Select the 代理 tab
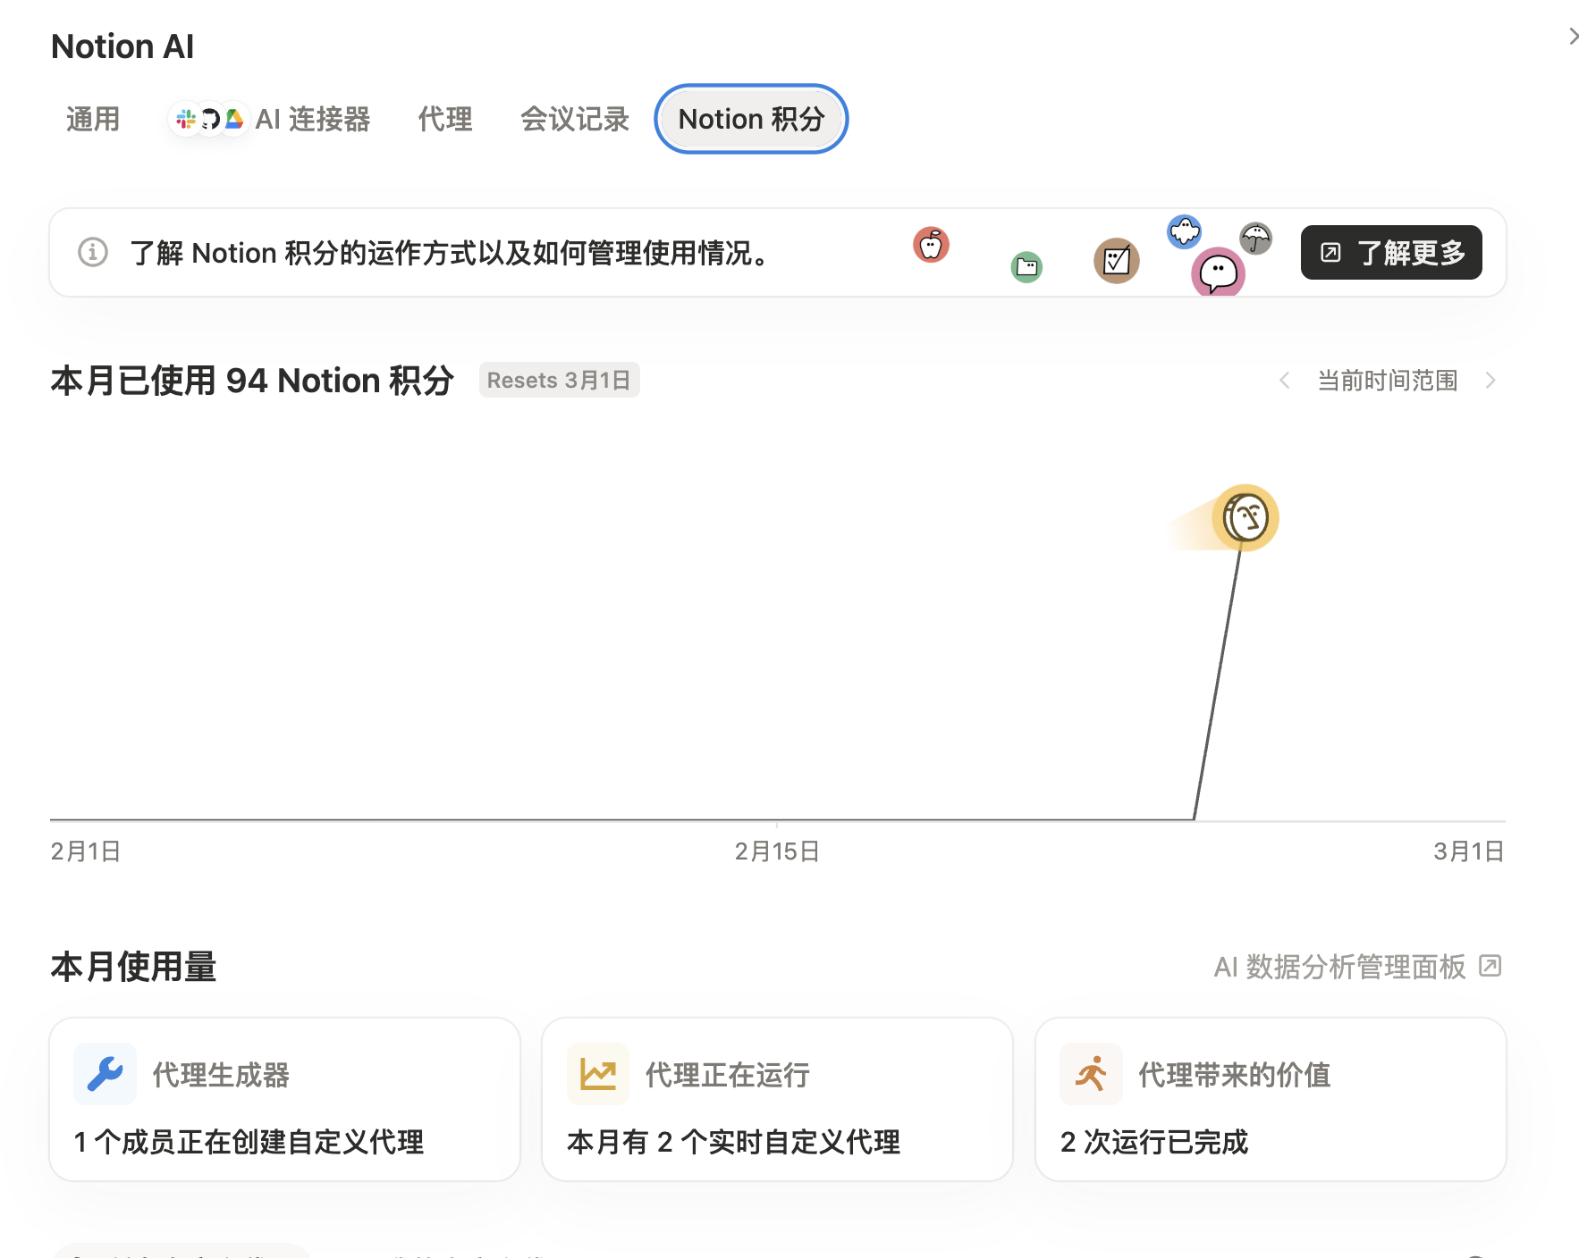Screen dimensions: 1579x1258 coord(445,119)
